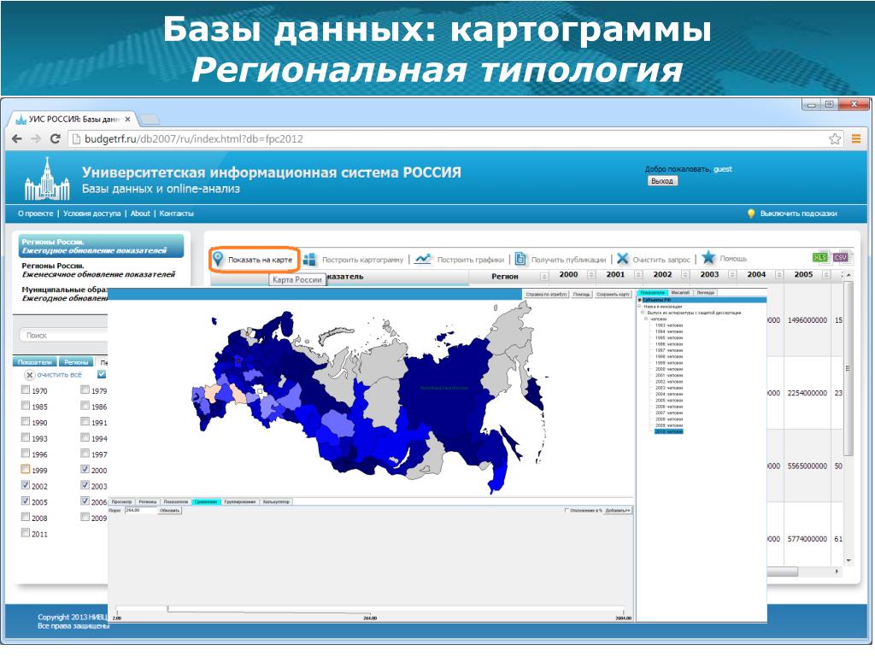Collapse the Субъекты РФ tree header
875x656 pixels.
coord(640,300)
